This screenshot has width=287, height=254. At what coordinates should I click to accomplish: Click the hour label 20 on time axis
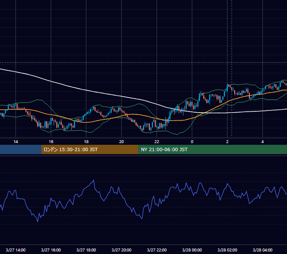tap(122, 142)
